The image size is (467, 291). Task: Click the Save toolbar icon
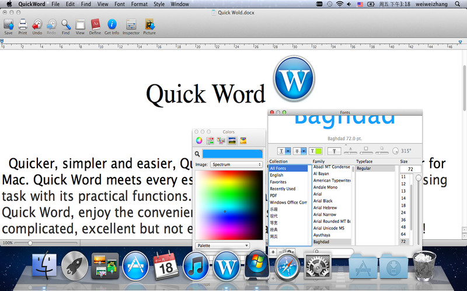(x=8, y=24)
